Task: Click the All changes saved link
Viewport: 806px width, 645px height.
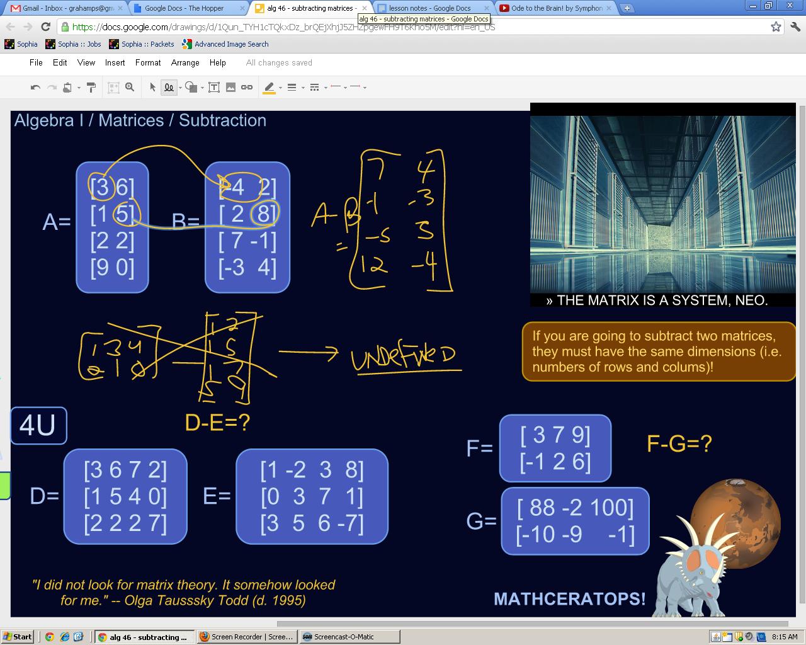Action: click(x=278, y=62)
